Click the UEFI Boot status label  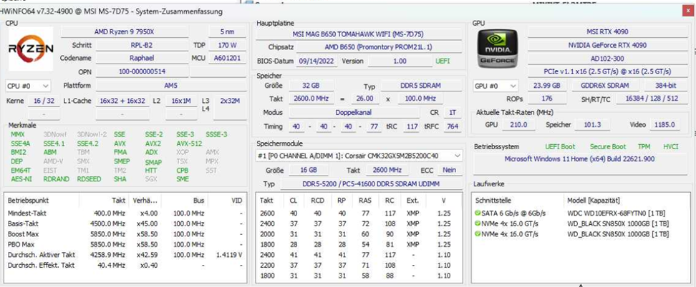pos(560,146)
